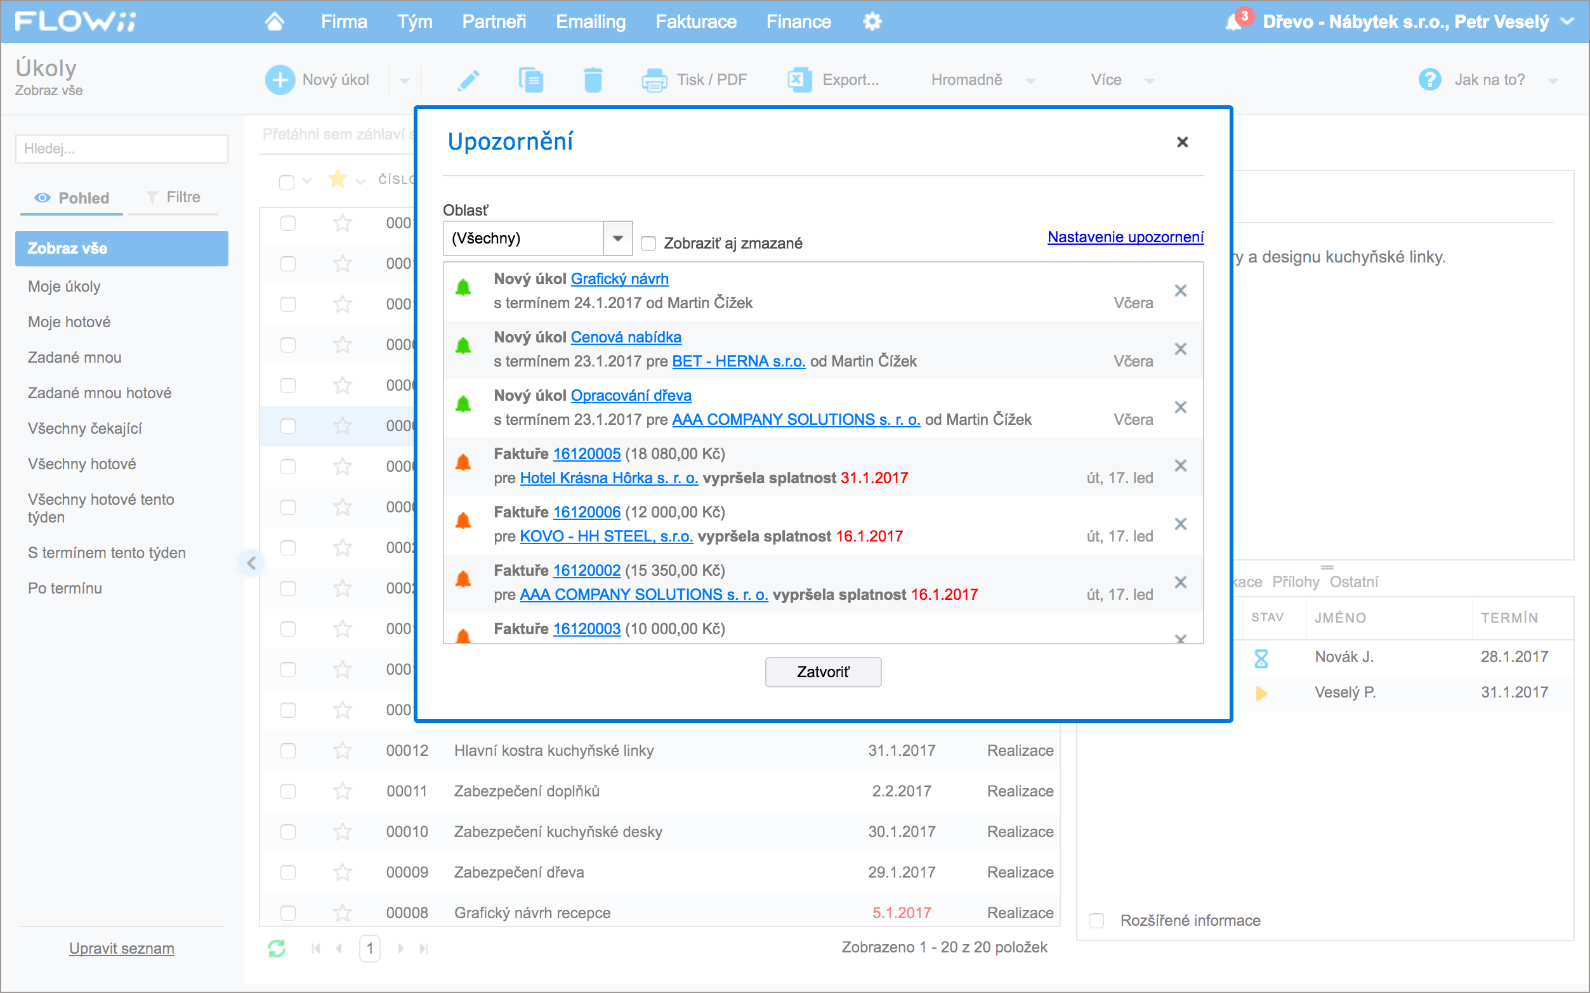Dismiss invoice 16120006 notification

[1180, 524]
